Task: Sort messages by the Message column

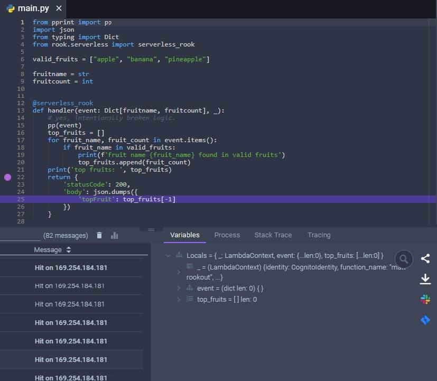Action: tap(68, 250)
